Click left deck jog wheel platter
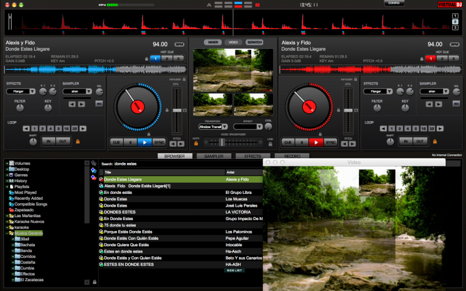This screenshot has height=291, width=466. tap(137, 107)
